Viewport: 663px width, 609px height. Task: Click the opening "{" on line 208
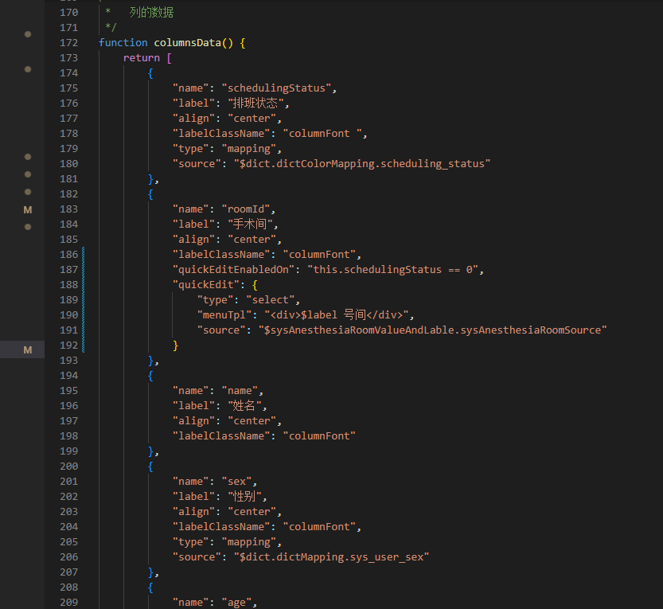click(150, 588)
